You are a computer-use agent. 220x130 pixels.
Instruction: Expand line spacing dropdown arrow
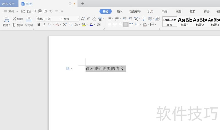pyautogui.click(x=140, y=25)
